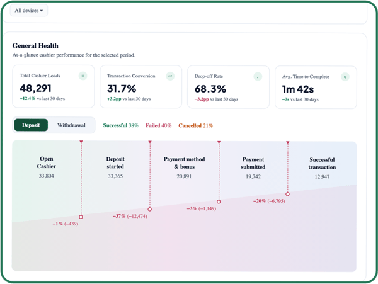Click the Total Cashier Loads card icon
Screen dimensions: 378x284
point(83,76)
